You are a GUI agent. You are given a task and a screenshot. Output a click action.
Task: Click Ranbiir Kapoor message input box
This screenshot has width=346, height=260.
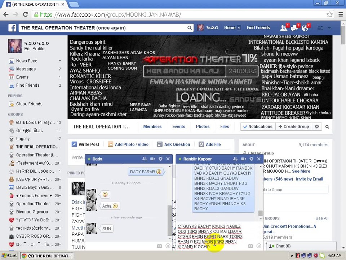coord(212,236)
